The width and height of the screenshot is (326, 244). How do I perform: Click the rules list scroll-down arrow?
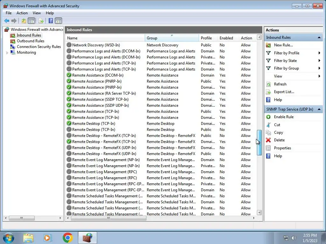click(259, 213)
